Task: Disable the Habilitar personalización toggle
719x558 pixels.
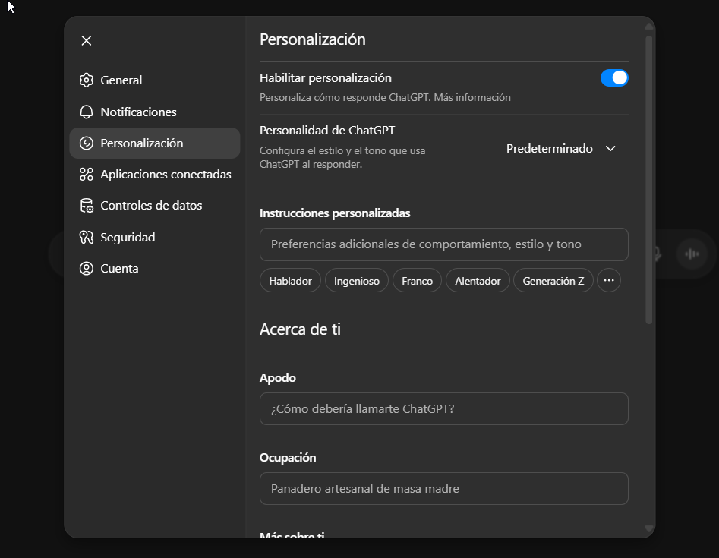Action: (614, 77)
